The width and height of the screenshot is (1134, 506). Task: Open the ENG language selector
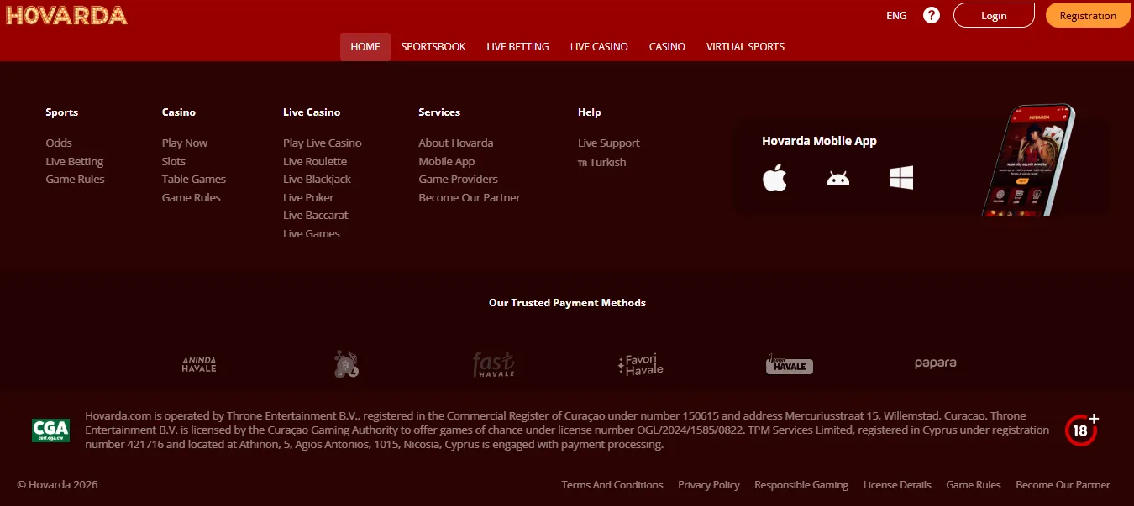click(x=896, y=15)
